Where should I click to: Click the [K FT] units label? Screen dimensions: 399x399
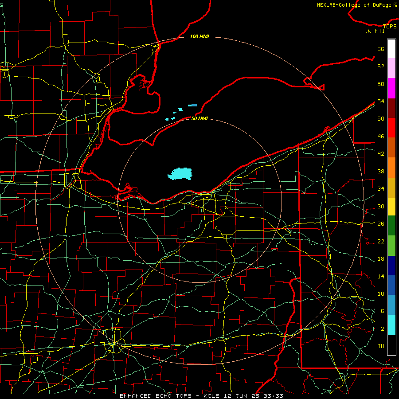tap(375, 31)
